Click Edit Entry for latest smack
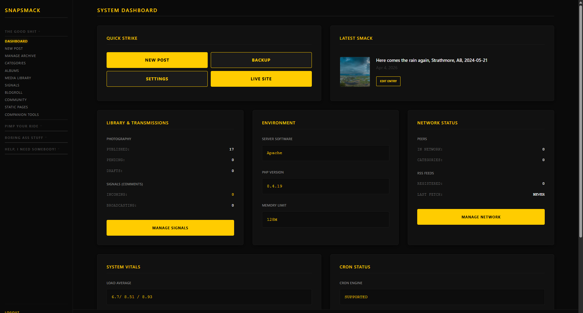 click(x=388, y=81)
